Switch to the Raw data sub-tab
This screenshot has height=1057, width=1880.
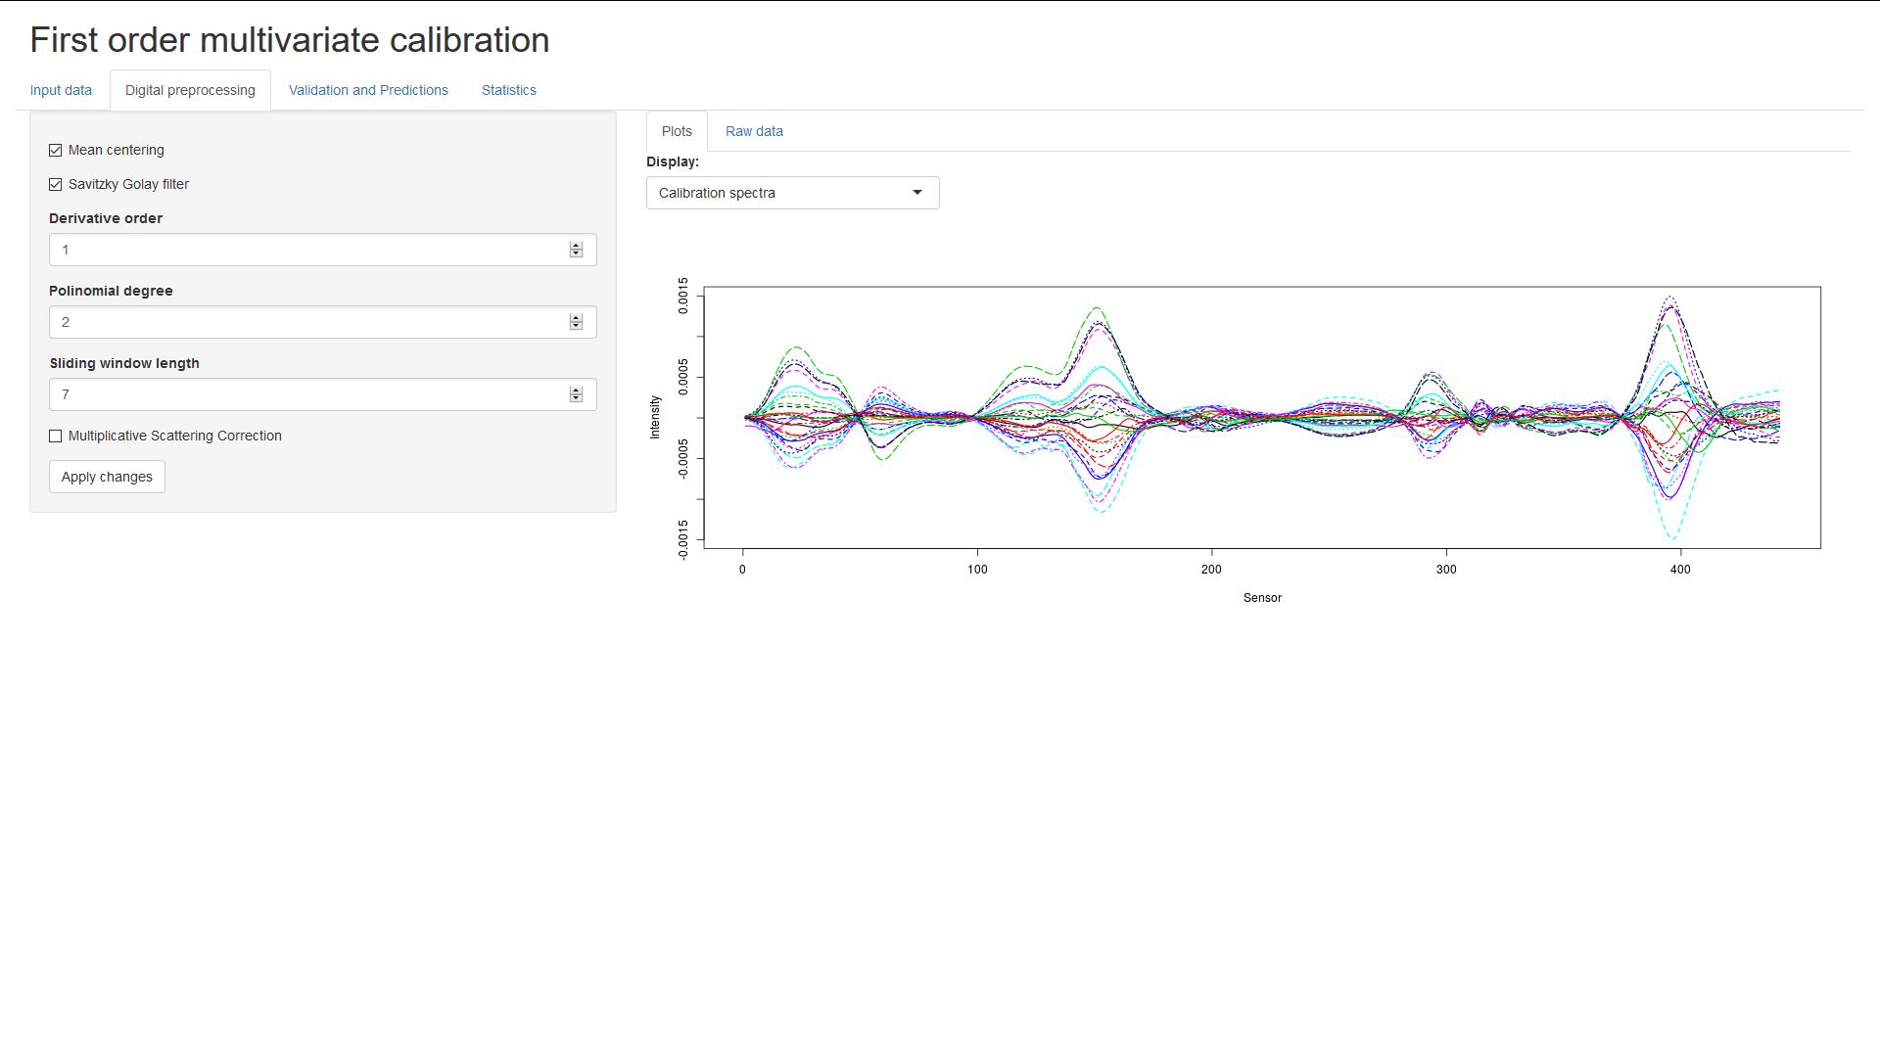(754, 131)
